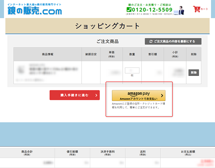Call the 0120-12-5509 phone number link
This screenshot has height=168, width=215.
(151, 10)
